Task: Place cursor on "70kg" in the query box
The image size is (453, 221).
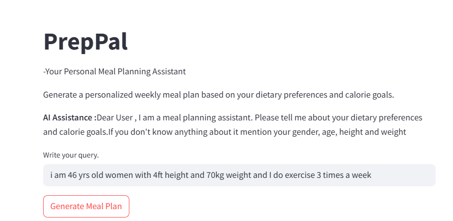Action: point(215,175)
